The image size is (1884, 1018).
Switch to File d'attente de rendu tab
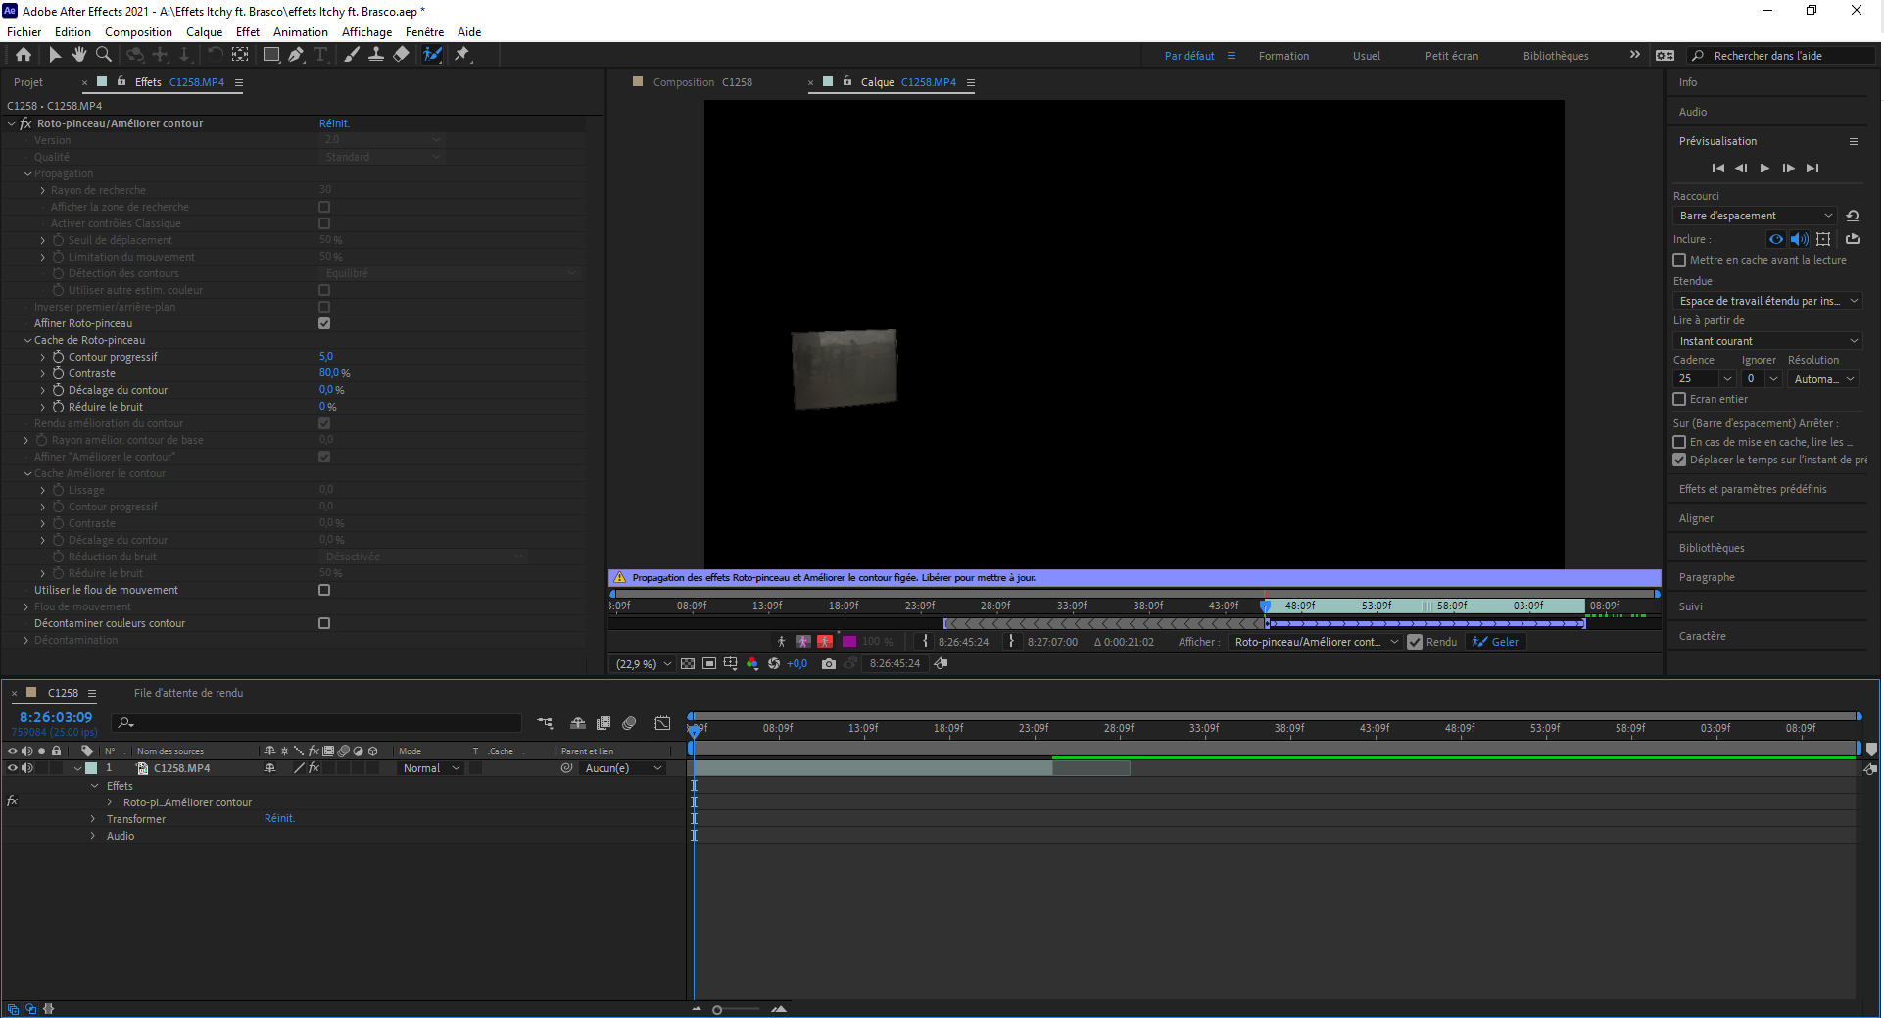pyautogui.click(x=188, y=693)
